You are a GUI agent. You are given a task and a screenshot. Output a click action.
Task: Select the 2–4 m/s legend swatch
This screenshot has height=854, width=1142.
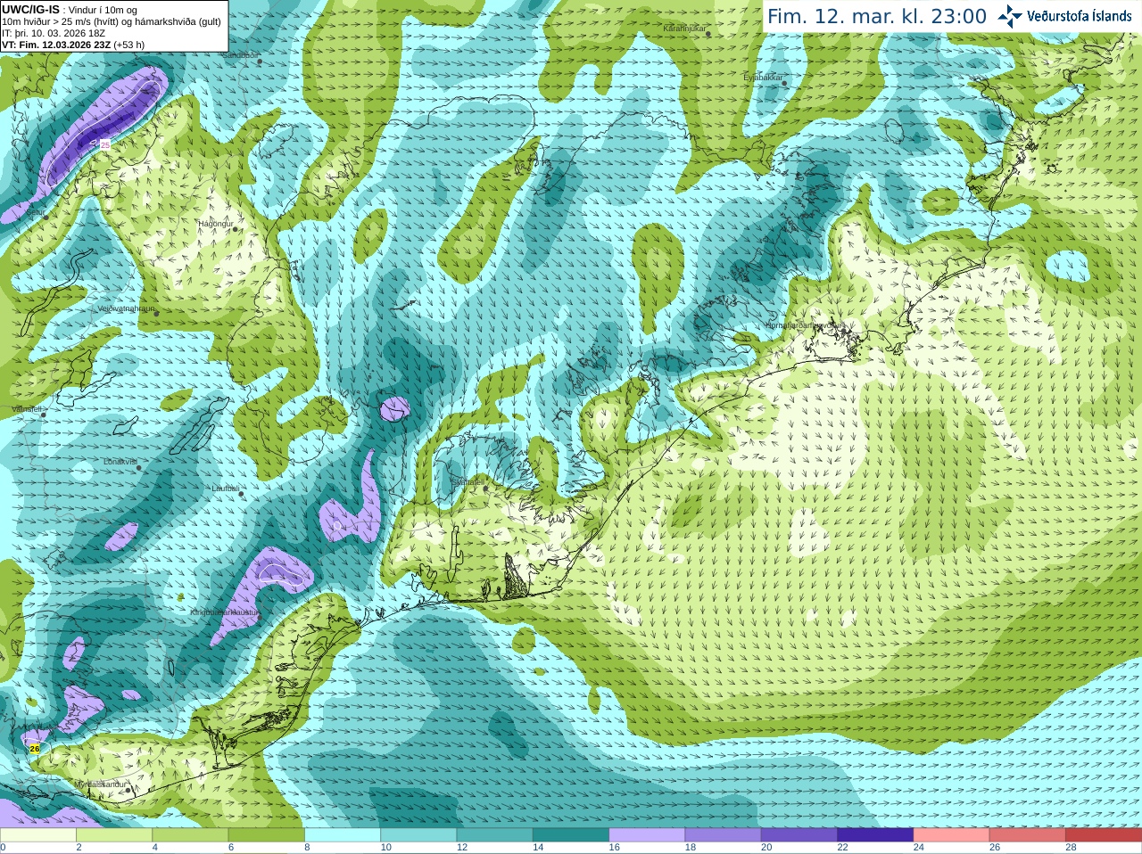[114, 835]
